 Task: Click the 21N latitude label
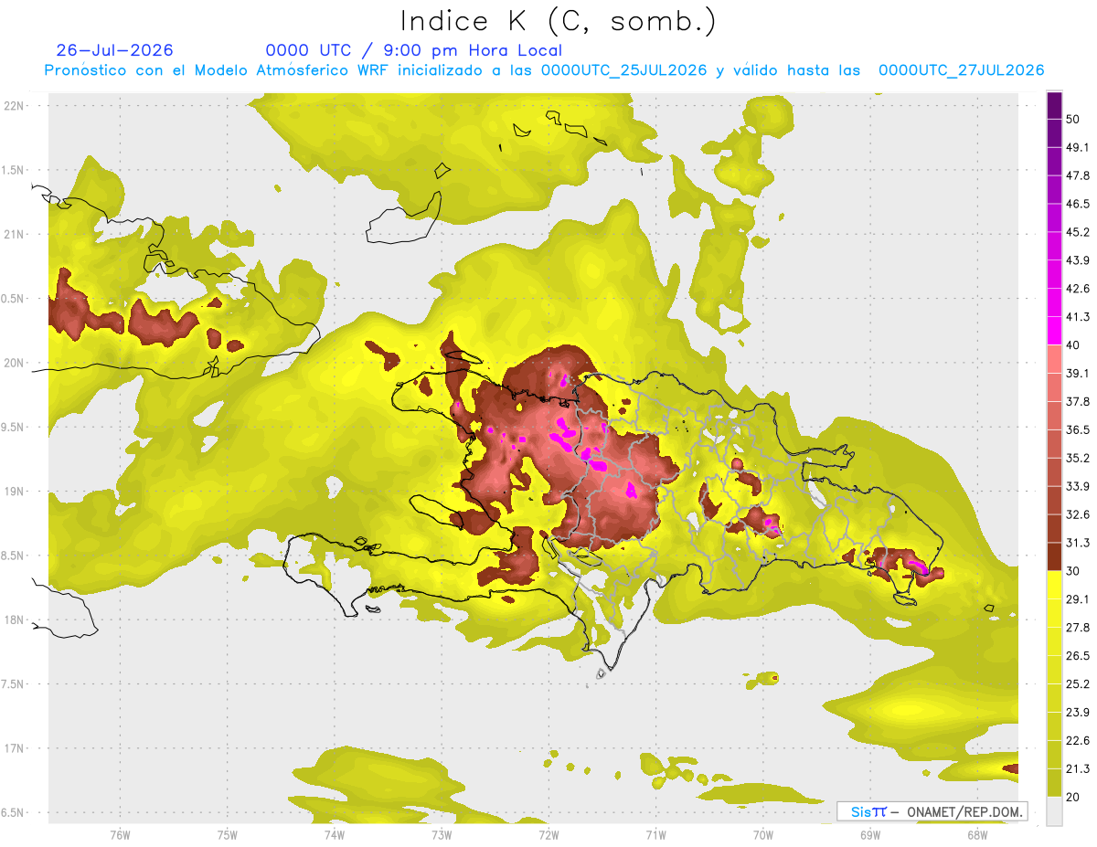pyautogui.click(x=15, y=234)
